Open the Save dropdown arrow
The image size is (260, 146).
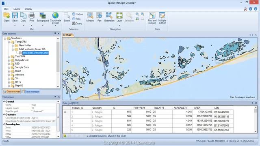[15, 26]
